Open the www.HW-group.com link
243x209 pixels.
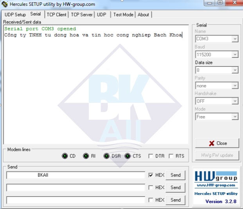pyautogui.click(x=216, y=185)
